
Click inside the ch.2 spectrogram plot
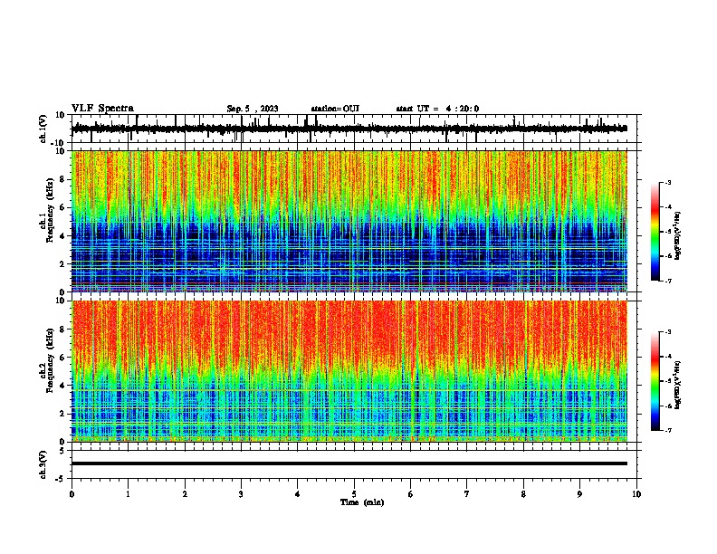[349, 371]
